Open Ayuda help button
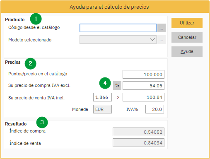The image size is (210, 159). point(187,51)
